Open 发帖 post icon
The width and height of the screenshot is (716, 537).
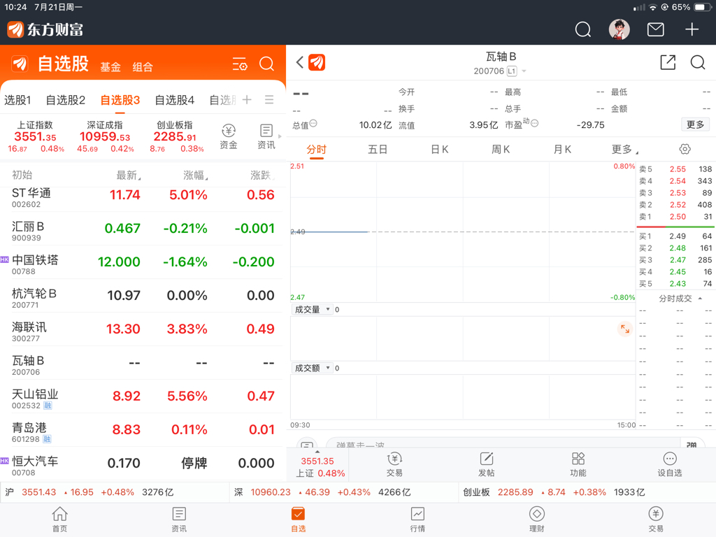(x=487, y=464)
